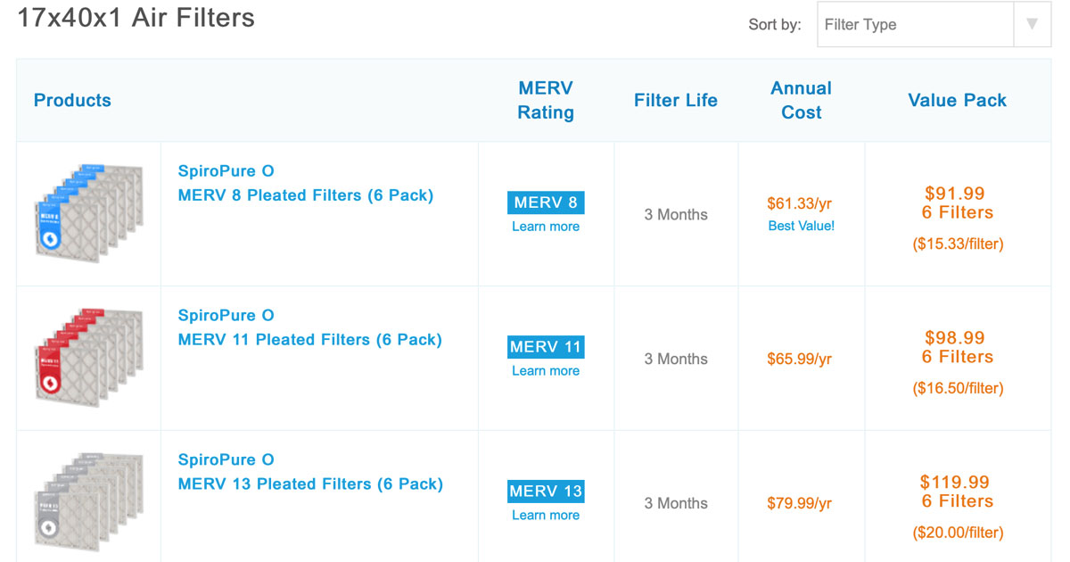Click the MERV 13 gray filter pack image
Viewport: 1070px width, 562px height.
(88, 500)
